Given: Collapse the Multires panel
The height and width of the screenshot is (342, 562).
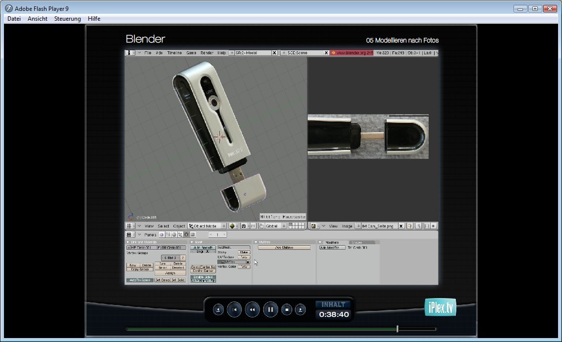Looking at the screenshot, I should pyautogui.click(x=255, y=242).
